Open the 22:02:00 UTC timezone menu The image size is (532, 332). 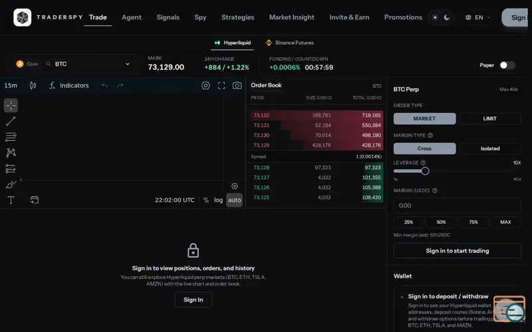coord(175,200)
